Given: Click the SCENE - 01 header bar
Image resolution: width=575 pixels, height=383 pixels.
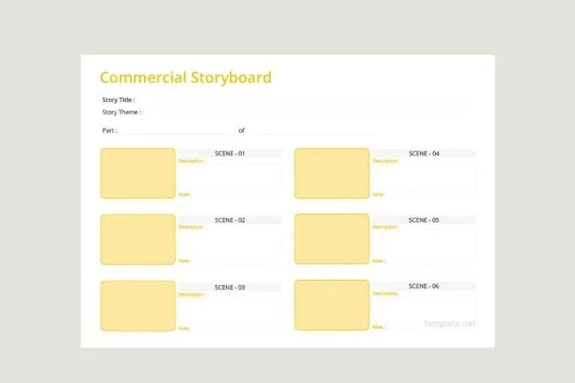Looking at the screenshot, I should pyautogui.click(x=230, y=154).
